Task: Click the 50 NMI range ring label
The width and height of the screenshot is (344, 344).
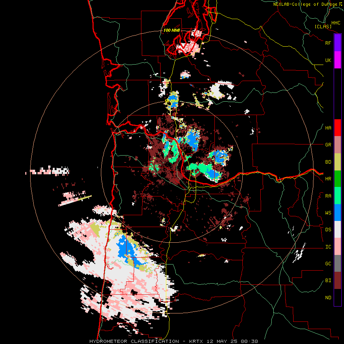Action: [x=172, y=101]
